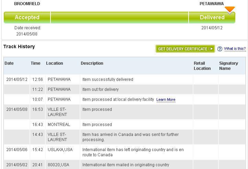The height and width of the screenshot is (169, 248).
Task: Click the Location column header
Action: 55,63
